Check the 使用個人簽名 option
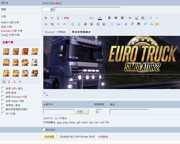 click(x=3, y=105)
